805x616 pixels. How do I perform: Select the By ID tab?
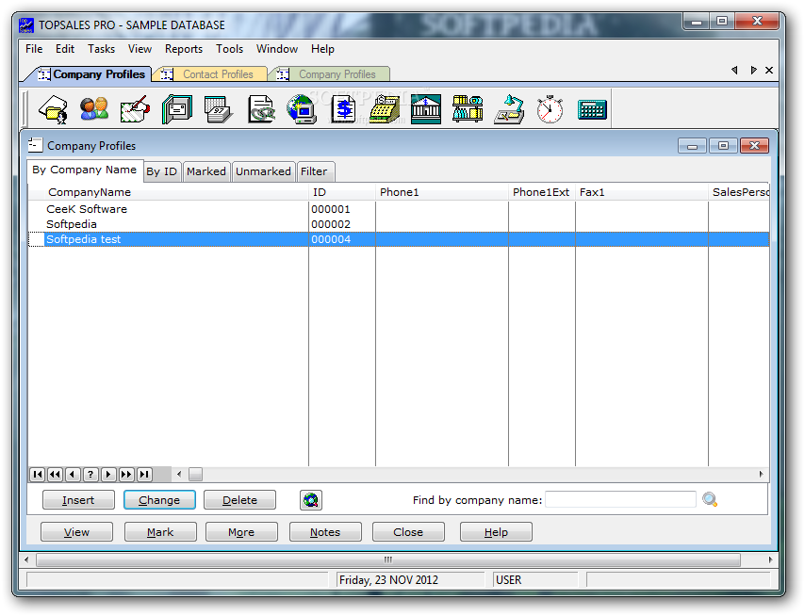coord(162,171)
